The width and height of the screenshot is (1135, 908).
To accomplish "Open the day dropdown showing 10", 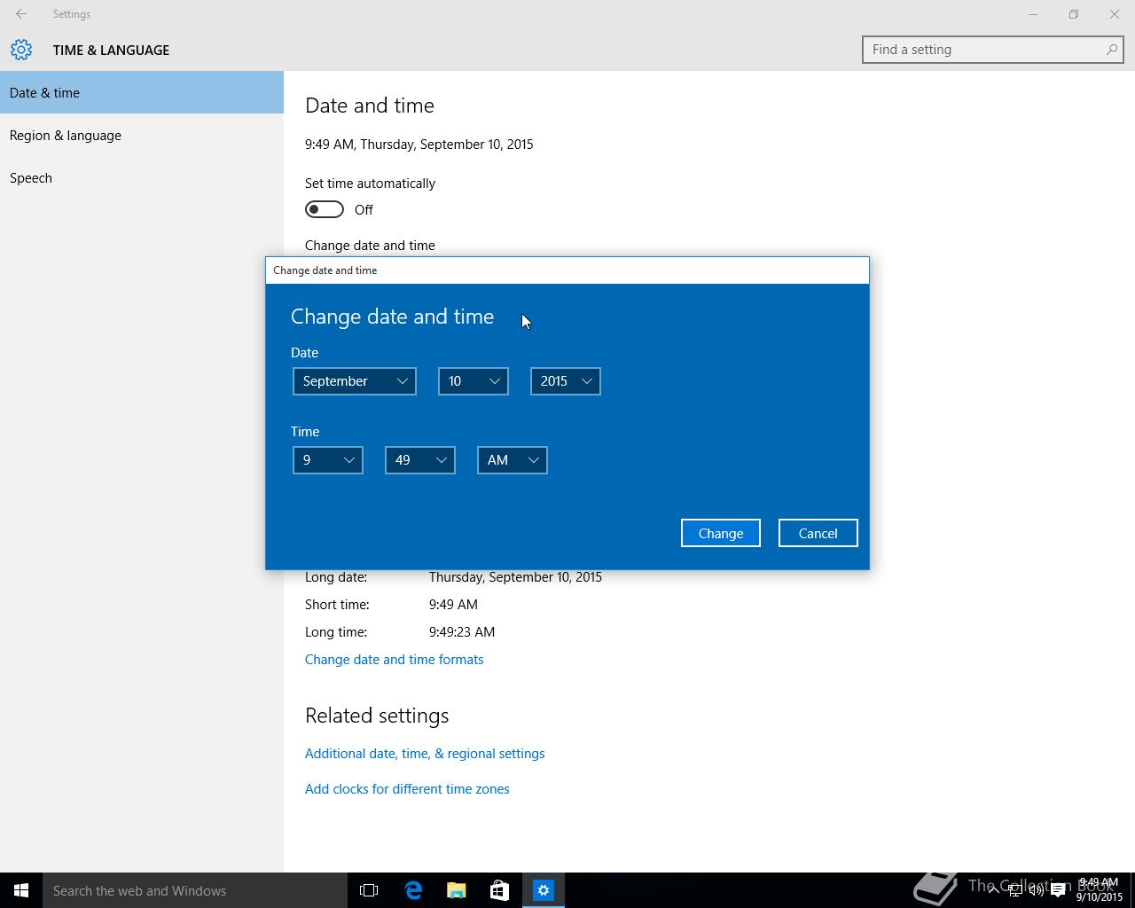I will pyautogui.click(x=473, y=381).
